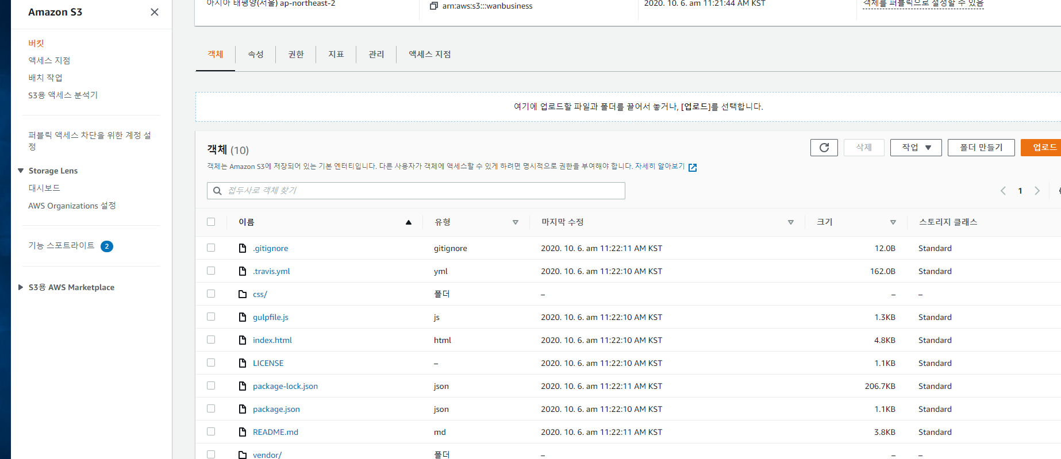The height and width of the screenshot is (459, 1061).
Task: Open the 자세히 알아보기 link
Action: coord(660,166)
